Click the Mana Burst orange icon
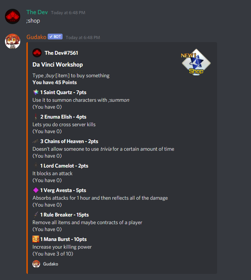The image size is (251, 280). (36, 239)
